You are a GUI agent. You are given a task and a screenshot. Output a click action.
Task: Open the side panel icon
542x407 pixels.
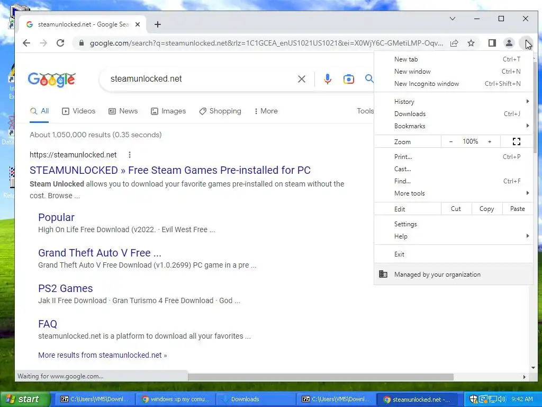pyautogui.click(x=492, y=43)
